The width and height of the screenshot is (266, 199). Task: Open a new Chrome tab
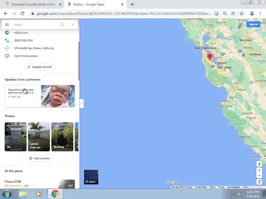point(132,5)
